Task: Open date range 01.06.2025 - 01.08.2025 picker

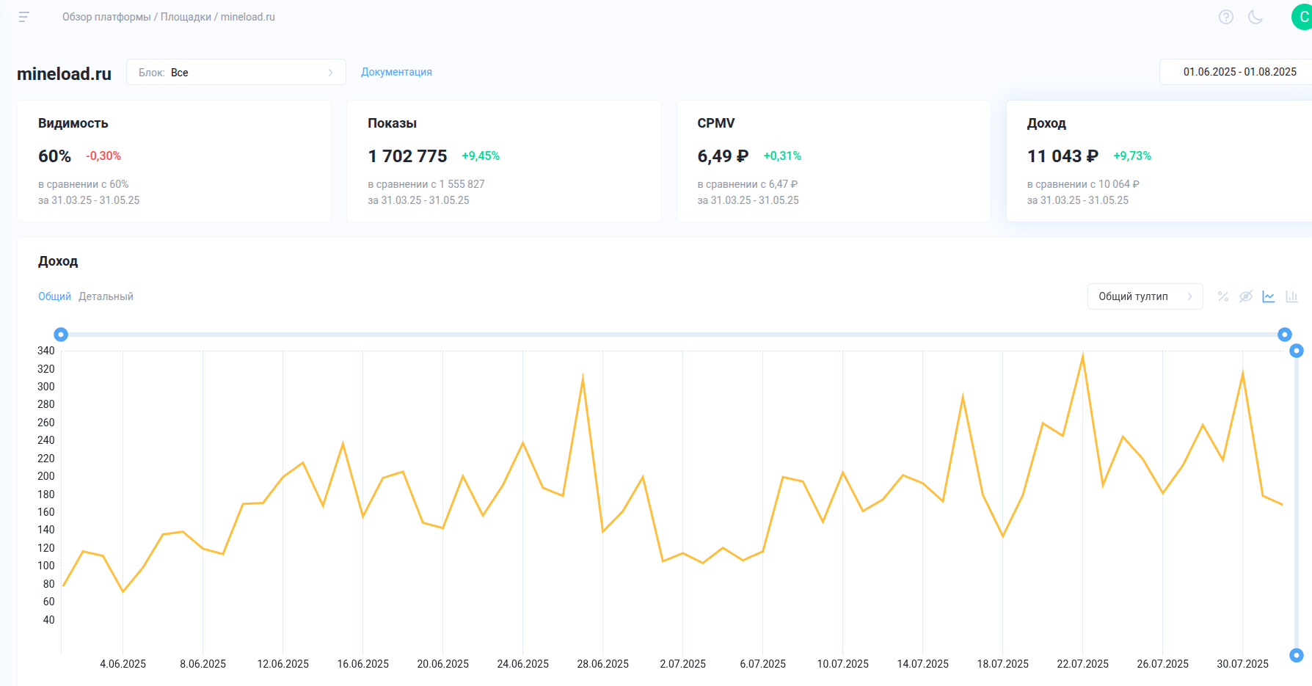Action: [x=1239, y=72]
